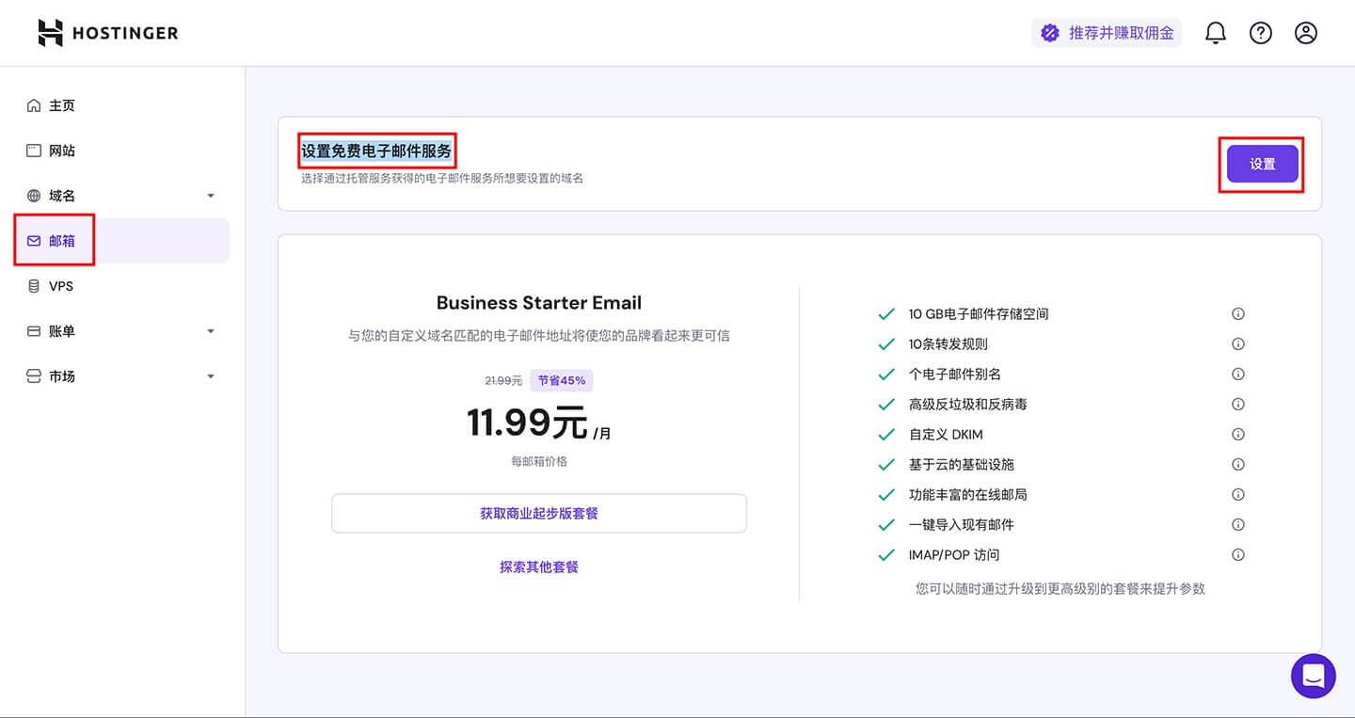Click the 节省45% discount badge
Image resolution: width=1355 pixels, height=718 pixels.
tap(562, 380)
